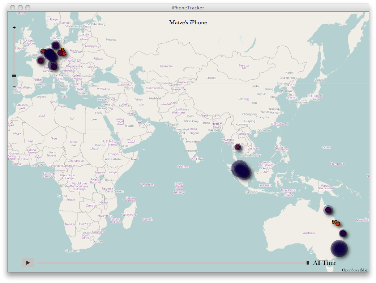Click the Sri Lanka map label
This screenshot has height=283, width=376.
tap(198, 159)
